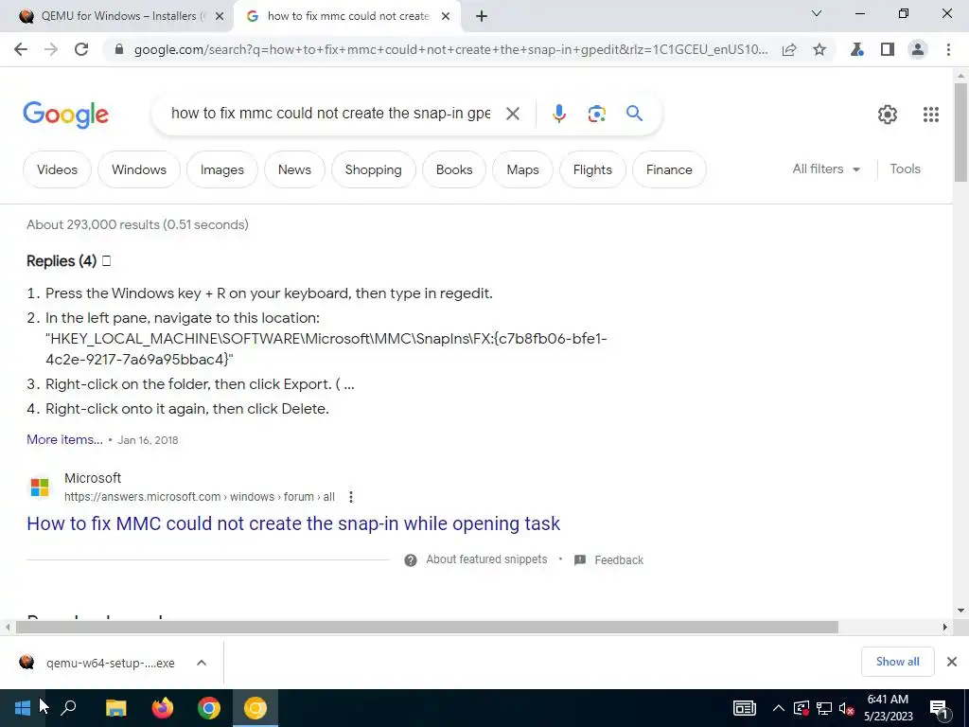Filter results by Finance
This screenshot has height=727, width=969.
[669, 170]
